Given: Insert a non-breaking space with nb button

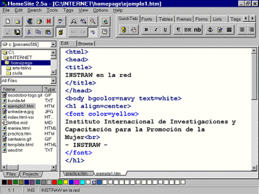Looking at the screenshot, I should pyautogui.click(x=197, y=30).
